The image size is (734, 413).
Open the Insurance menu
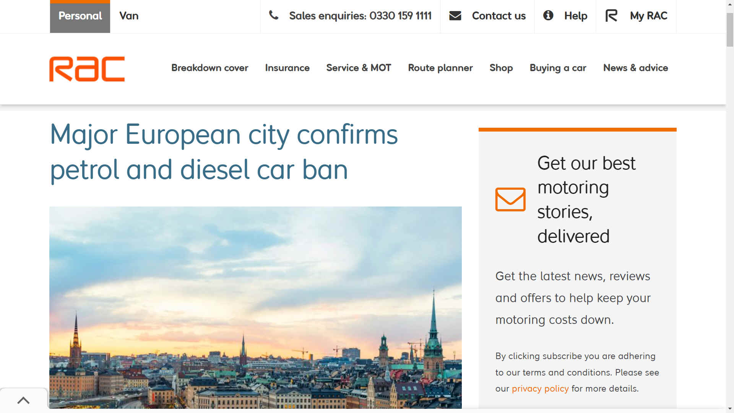point(287,68)
